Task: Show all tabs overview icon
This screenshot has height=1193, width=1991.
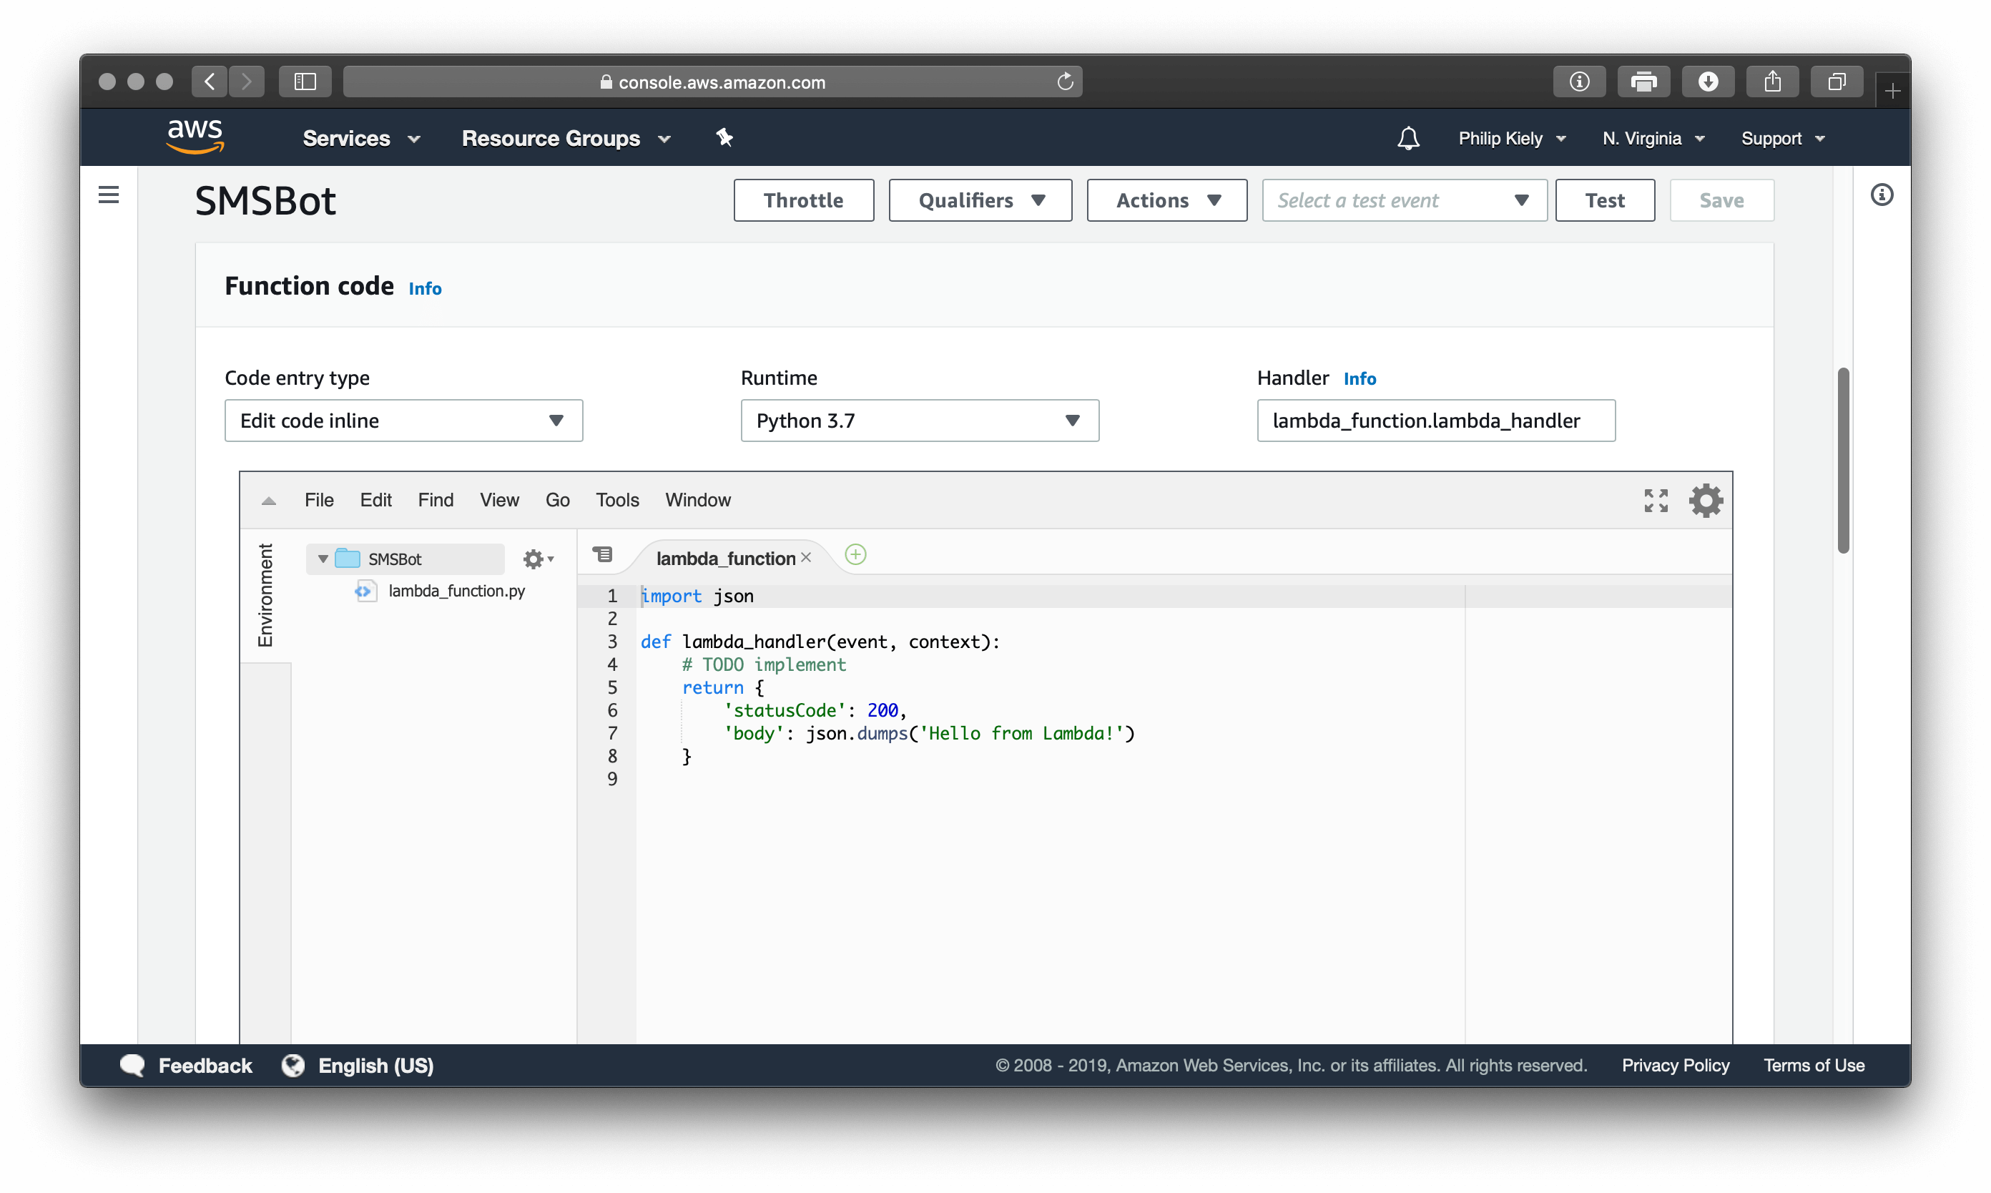Action: tap(1836, 82)
